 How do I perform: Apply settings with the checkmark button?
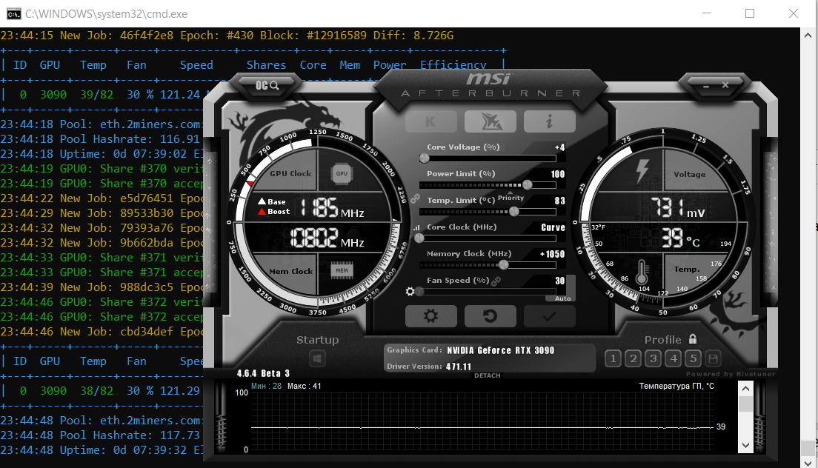coord(549,315)
